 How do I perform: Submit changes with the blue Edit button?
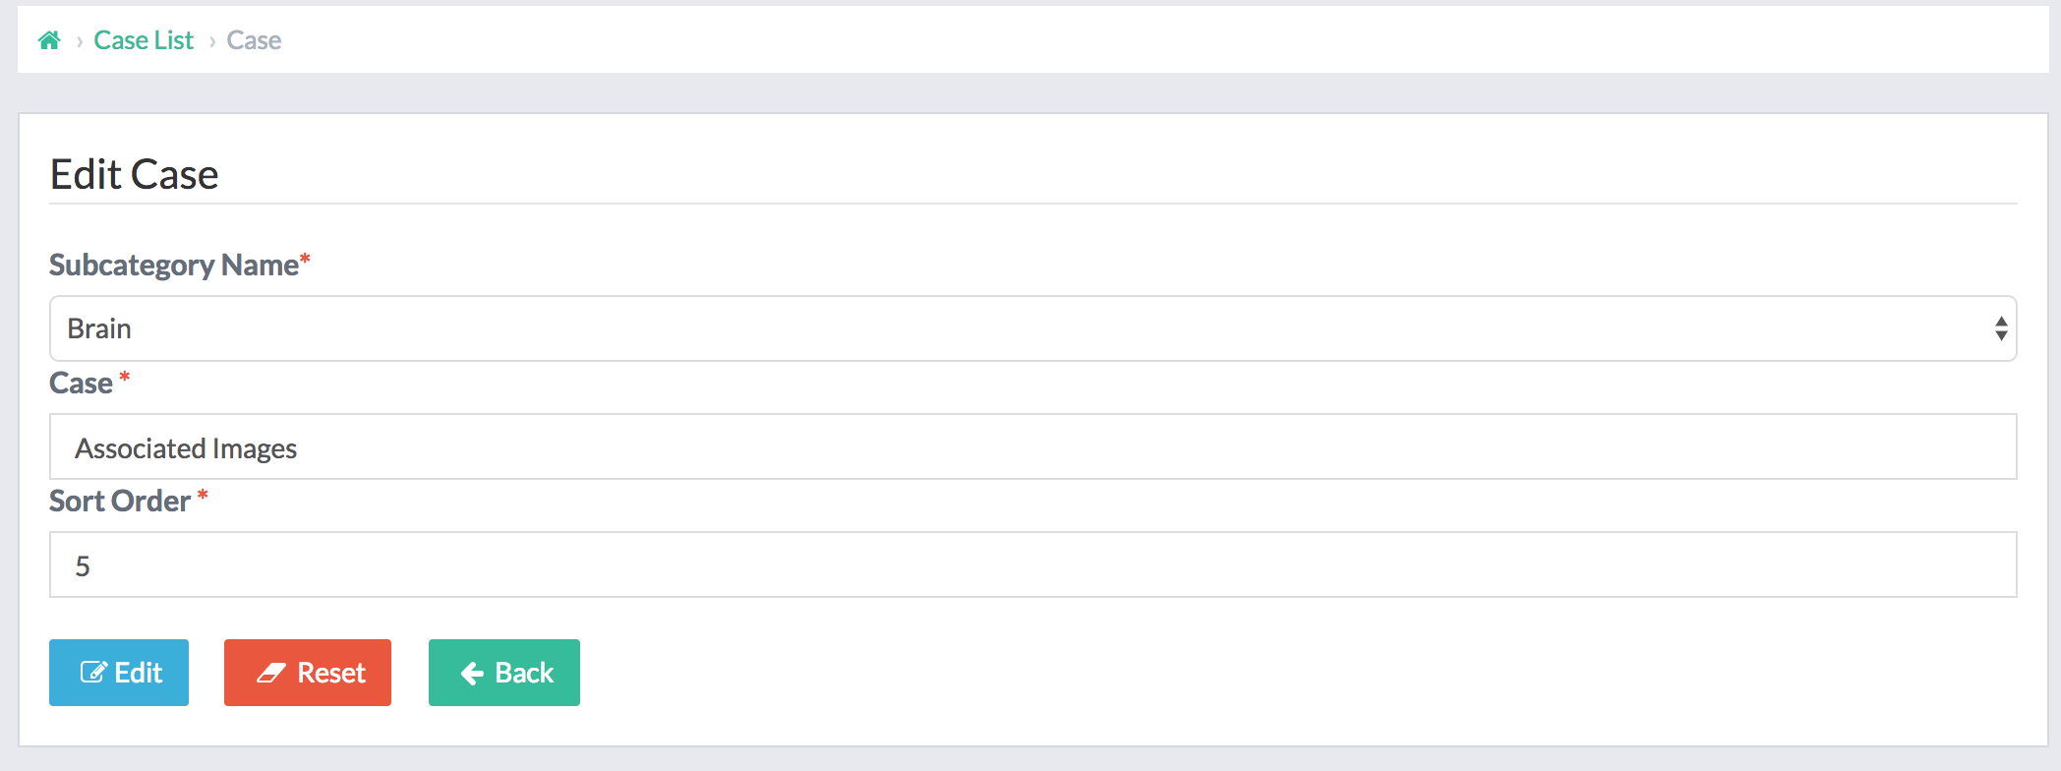[x=119, y=673]
